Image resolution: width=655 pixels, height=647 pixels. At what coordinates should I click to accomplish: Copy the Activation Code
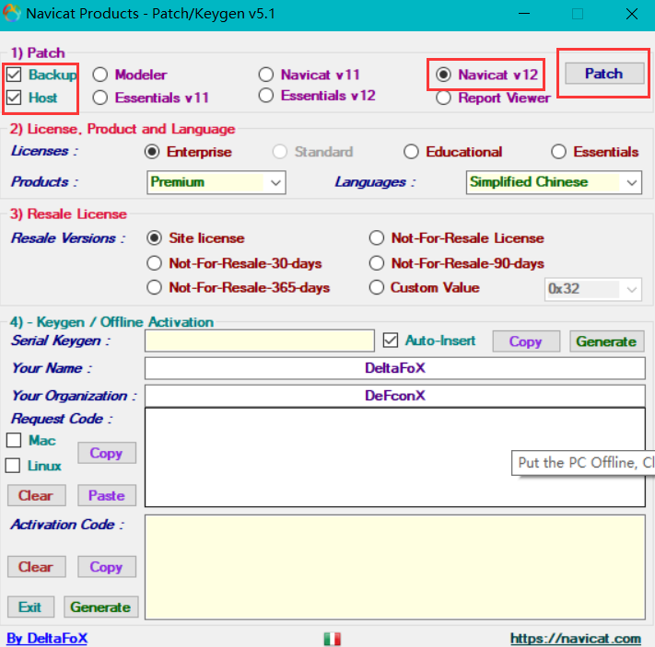point(107,567)
